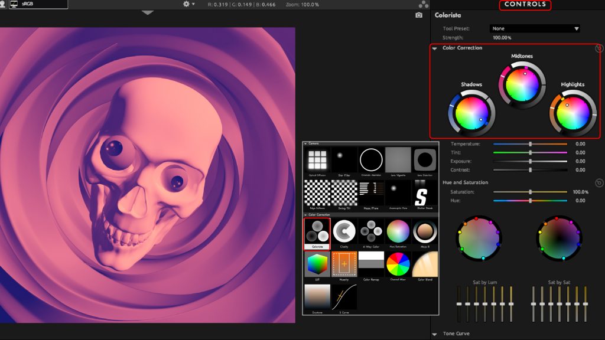Click the Channel Mixer tool icon
605x340 pixels.
(x=398, y=264)
